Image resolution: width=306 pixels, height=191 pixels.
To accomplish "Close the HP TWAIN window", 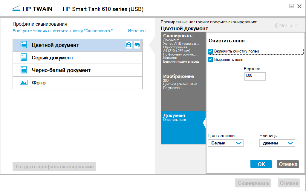I will 299,6.
